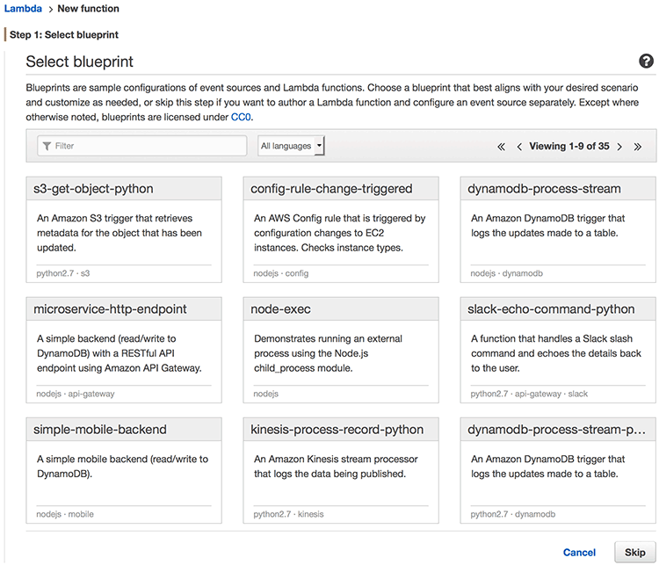Jump to last page of blueprints
The height and width of the screenshot is (565, 659).
pyautogui.click(x=638, y=147)
